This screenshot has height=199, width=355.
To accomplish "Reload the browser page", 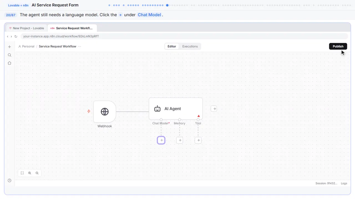I will [16, 36].
